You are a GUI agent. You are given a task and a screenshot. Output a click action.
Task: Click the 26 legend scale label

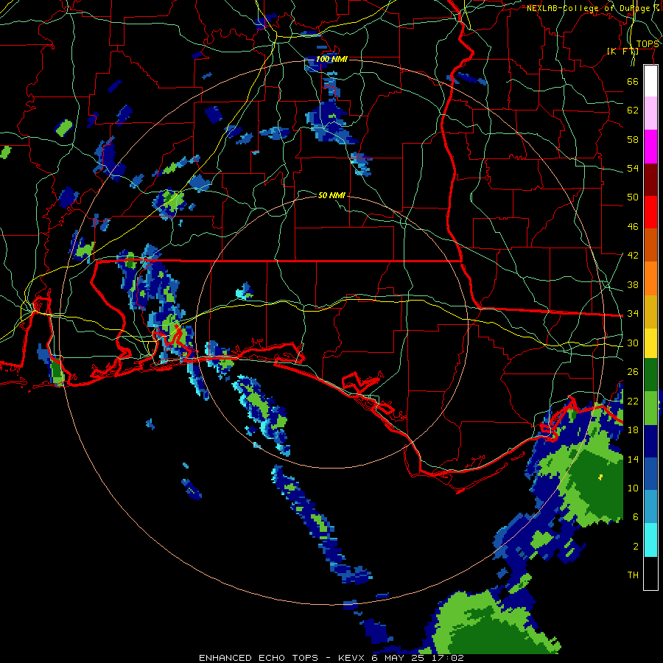[x=633, y=372]
